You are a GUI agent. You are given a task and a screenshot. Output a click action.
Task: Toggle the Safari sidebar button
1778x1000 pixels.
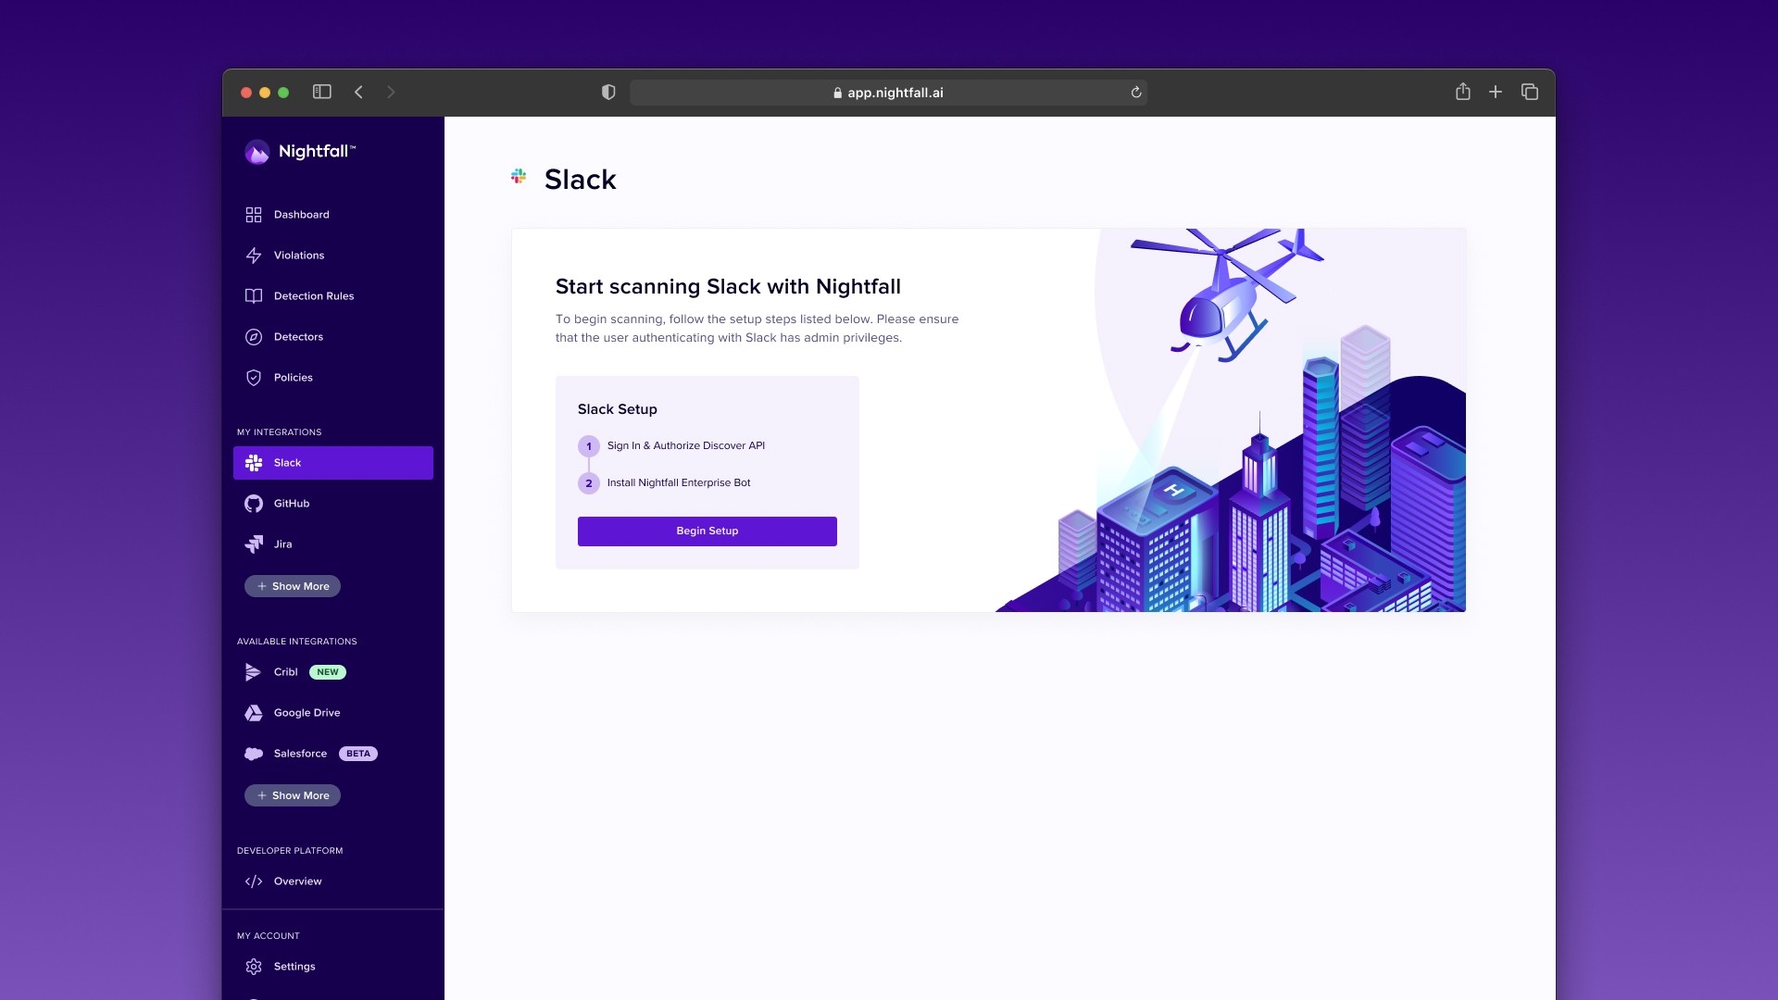[322, 92]
